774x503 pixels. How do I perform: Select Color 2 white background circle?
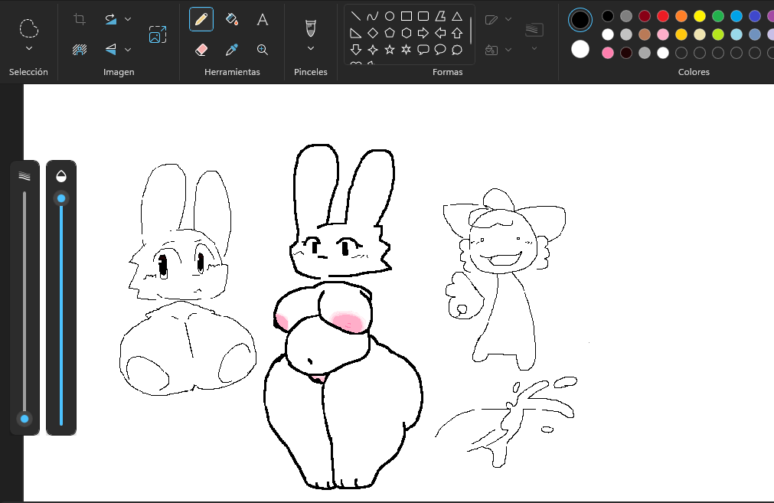point(580,49)
